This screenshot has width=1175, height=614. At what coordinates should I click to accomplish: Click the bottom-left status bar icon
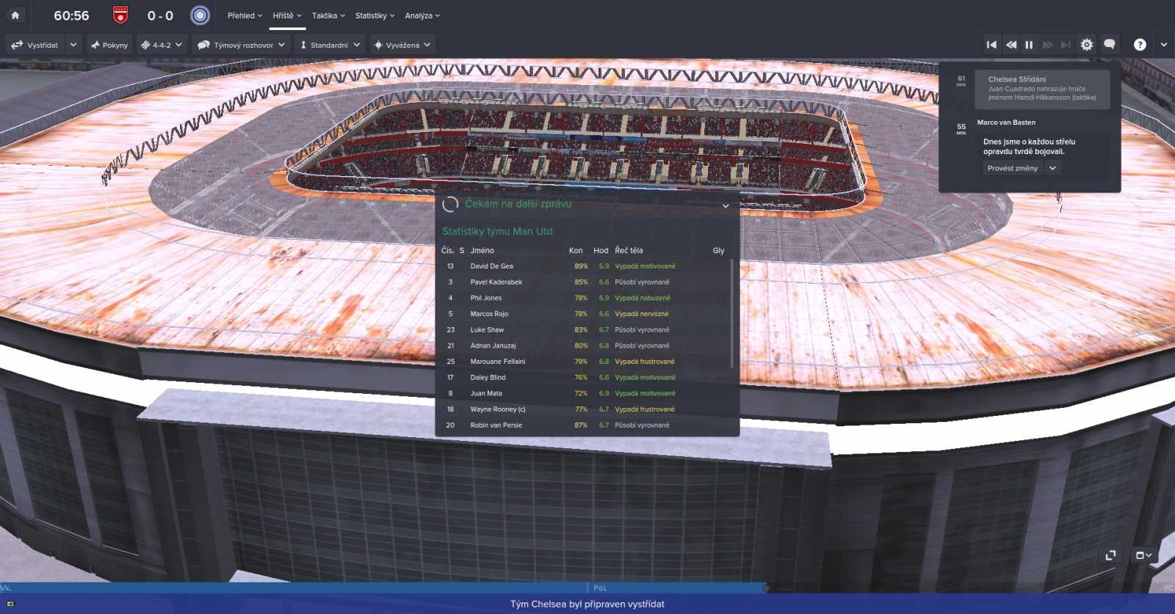[x=10, y=604]
